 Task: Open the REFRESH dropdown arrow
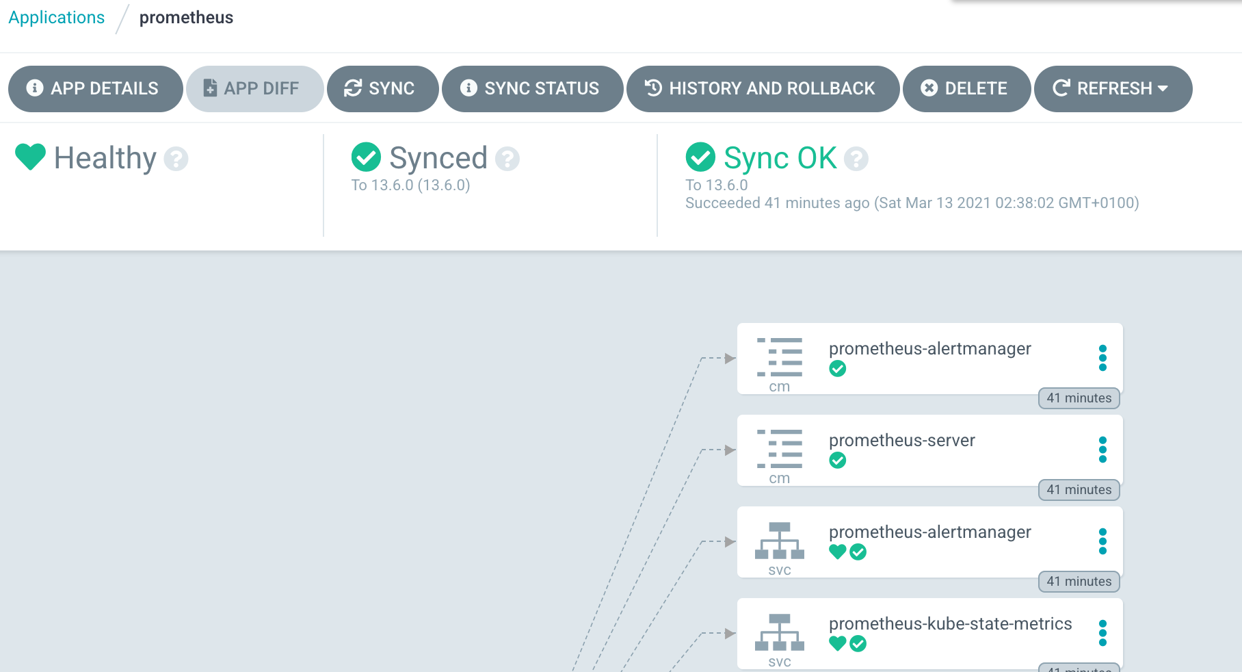click(x=1163, y=88)
